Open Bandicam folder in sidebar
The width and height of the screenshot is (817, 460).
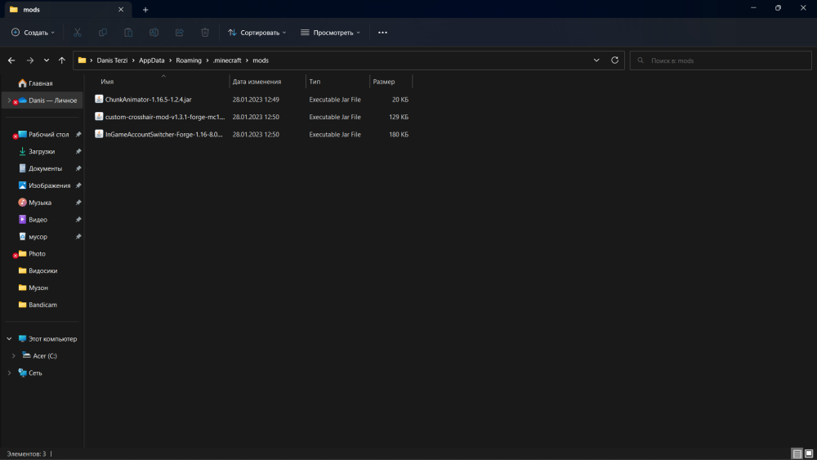pos(42,305)
